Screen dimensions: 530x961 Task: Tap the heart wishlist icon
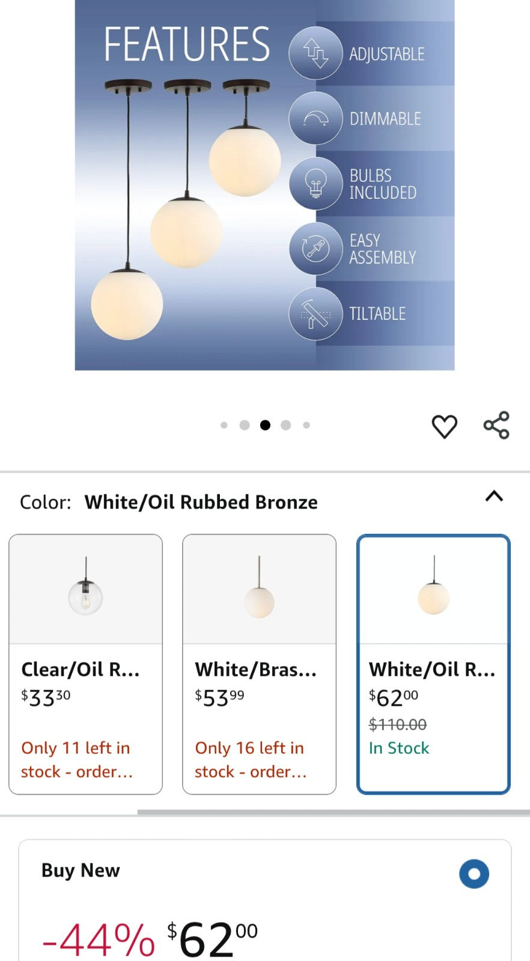point(444,426)
